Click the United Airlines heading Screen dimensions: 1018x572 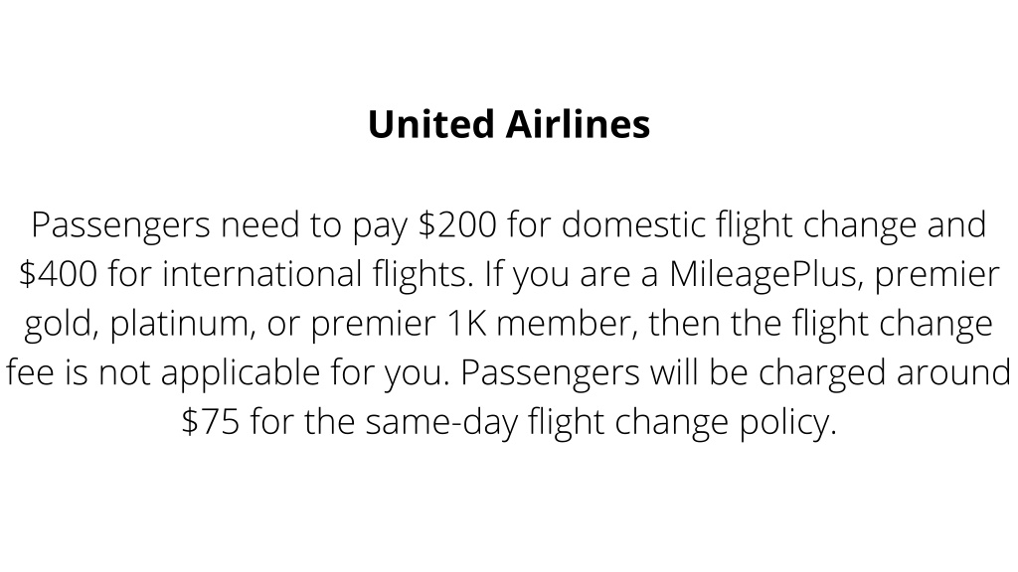point(508,124)
